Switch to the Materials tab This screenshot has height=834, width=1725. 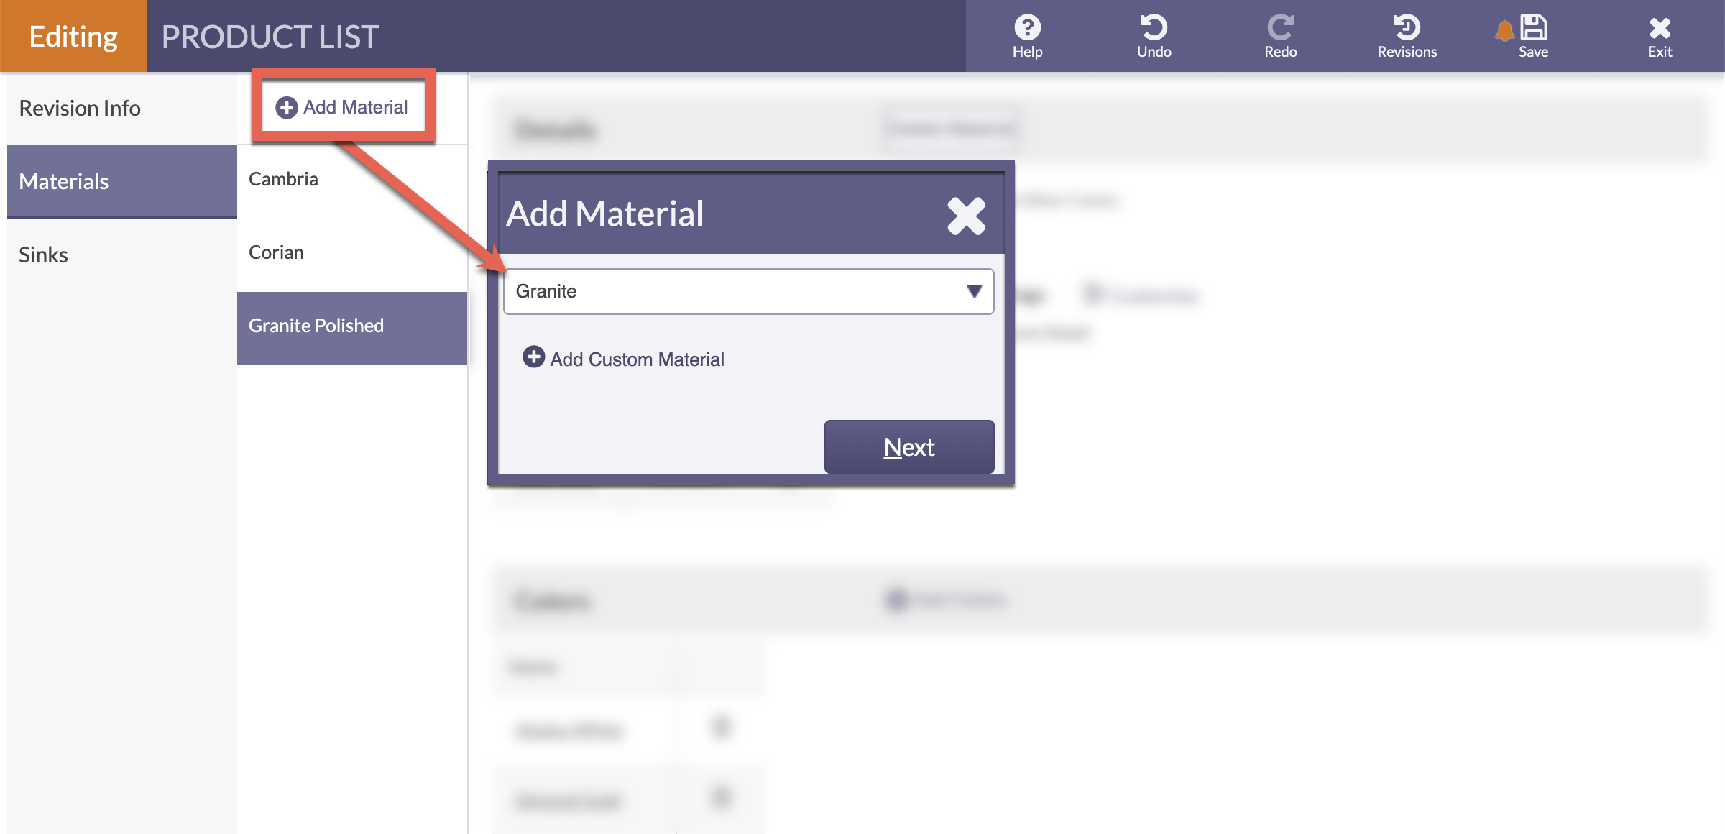(64, 181)
